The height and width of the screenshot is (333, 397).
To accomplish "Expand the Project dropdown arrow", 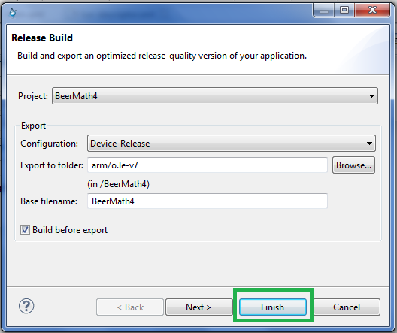I will click(x=371, y=96).
